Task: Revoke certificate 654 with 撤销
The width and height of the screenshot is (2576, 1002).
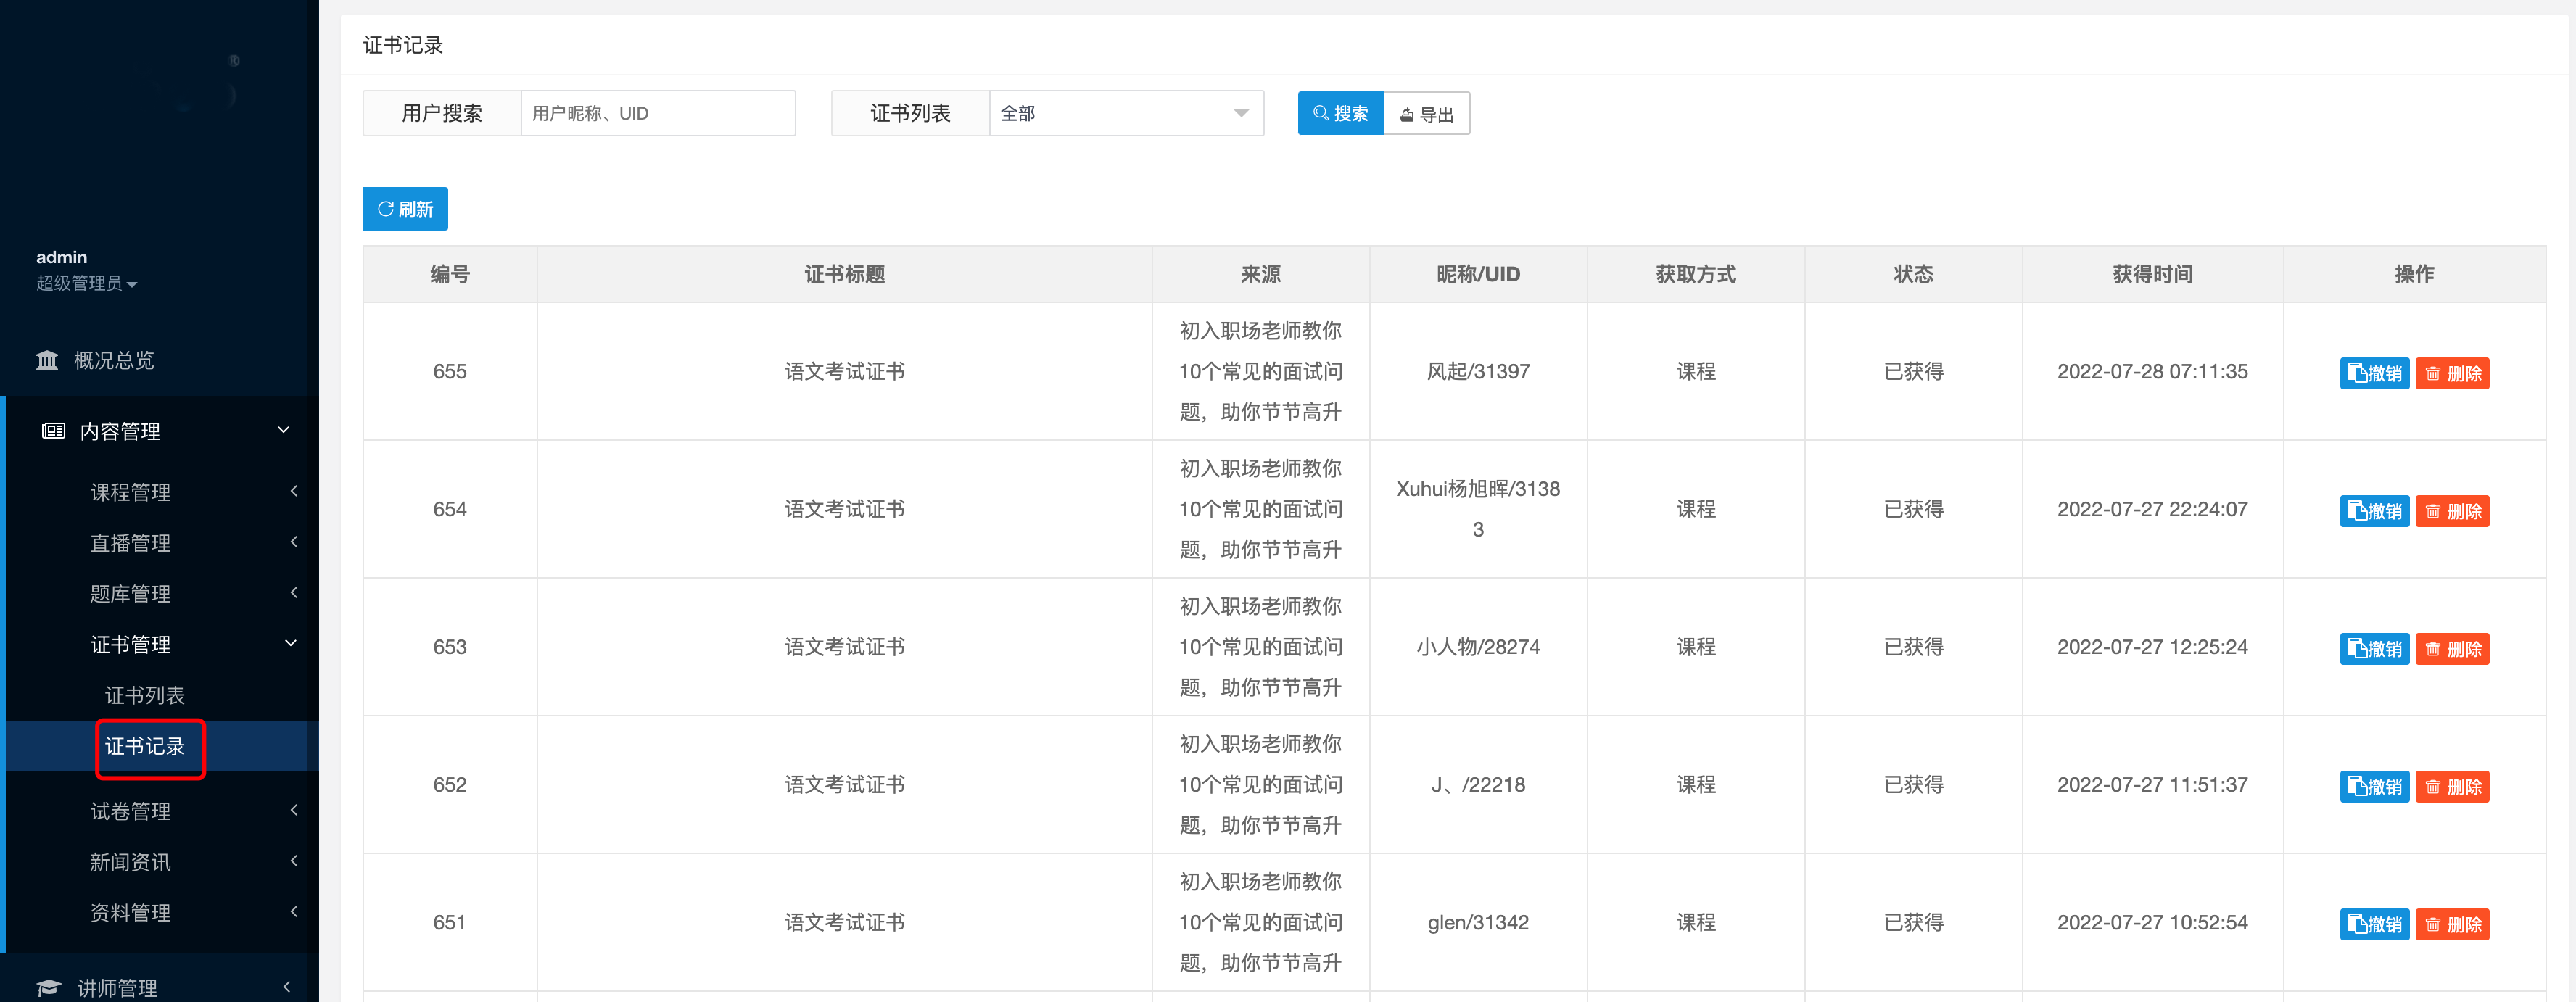Action: (x=2374, y=511)
